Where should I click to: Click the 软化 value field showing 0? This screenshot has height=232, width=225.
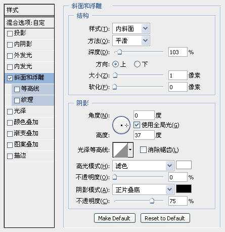178,87
